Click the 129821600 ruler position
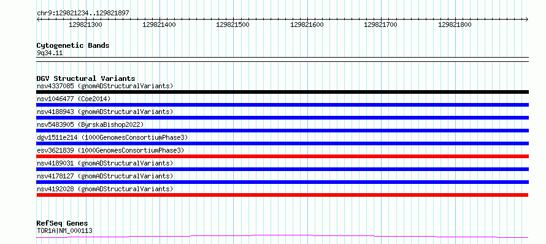The width and height of the screenshot is (546, 244). point(307,25)
